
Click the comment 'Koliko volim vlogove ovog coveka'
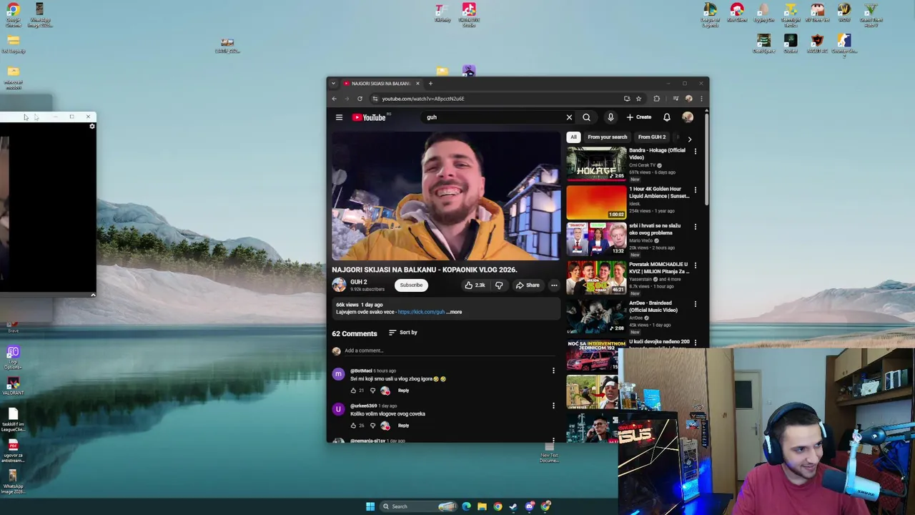(x=387, y=413)
